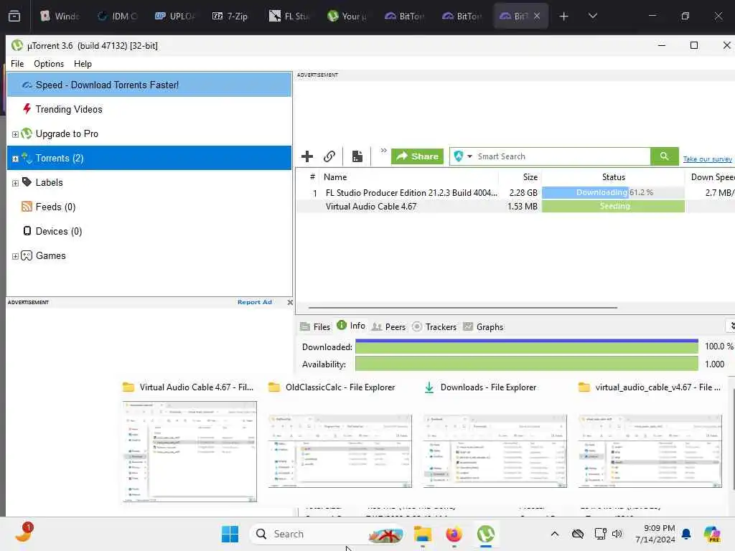
Task: Click the Feeds RSS icon
Action: click(27, 207)
